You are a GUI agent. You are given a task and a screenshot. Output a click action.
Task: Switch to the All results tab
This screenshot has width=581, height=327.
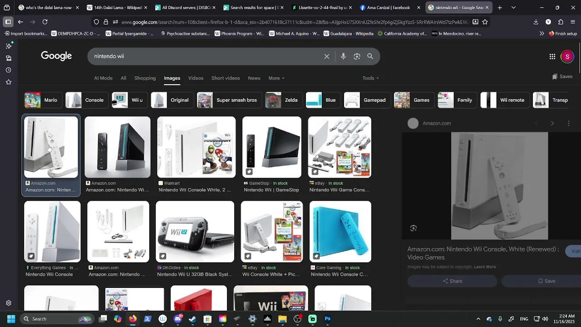click(123, 78)
